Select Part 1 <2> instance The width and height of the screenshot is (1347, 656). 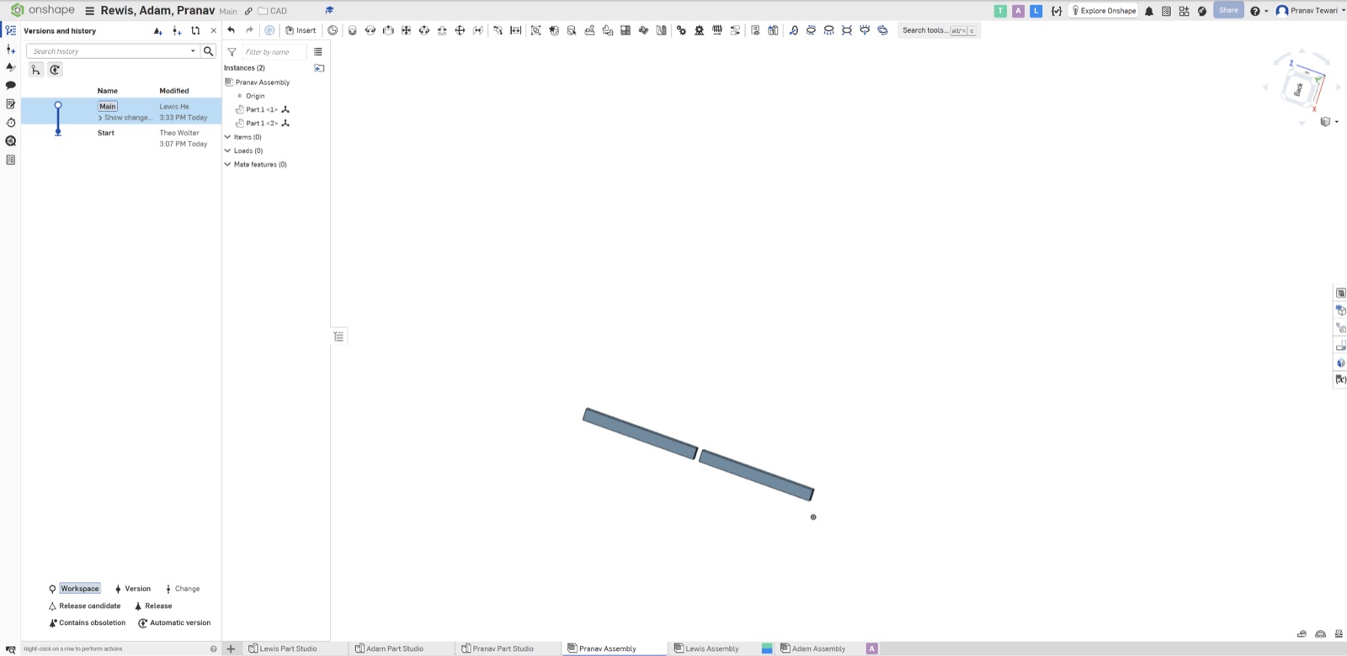[x=261, y=123]
